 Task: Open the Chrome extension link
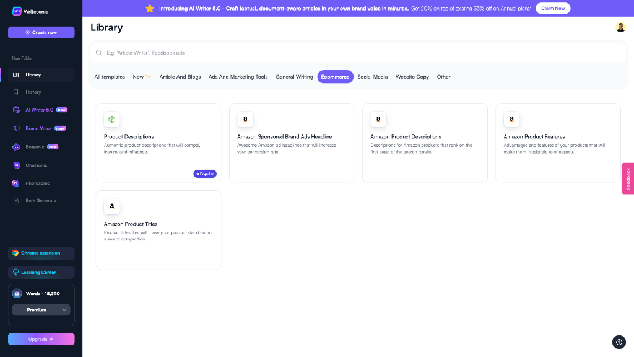click(x=40, y=253)
